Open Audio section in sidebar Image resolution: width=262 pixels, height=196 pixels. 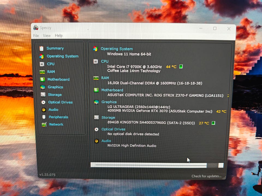[x=53, y=109]
